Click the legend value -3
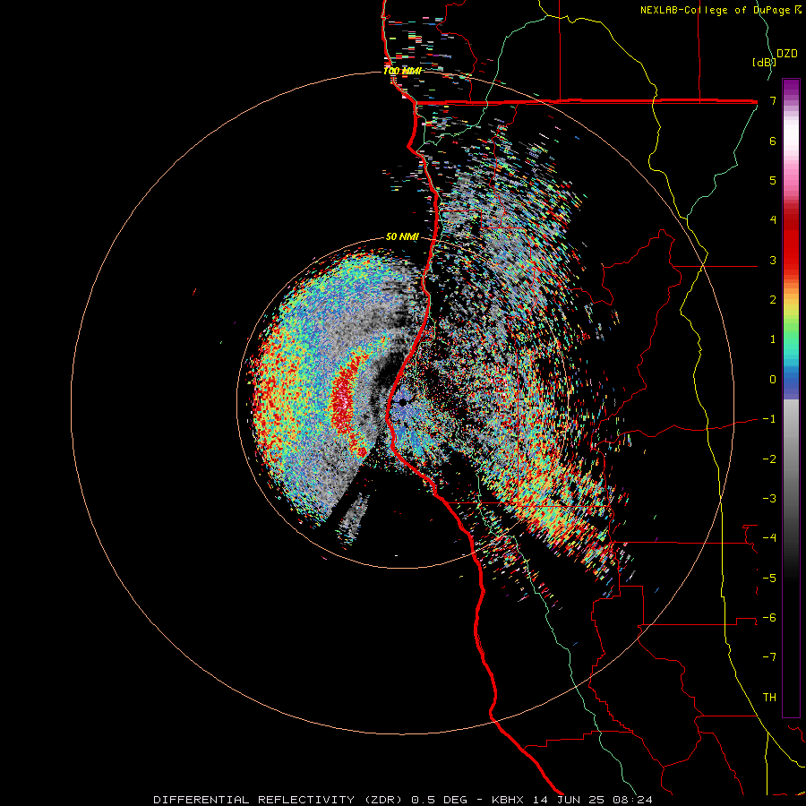The width and height of the screenshot is (806, 806). [x=769, y=499]
